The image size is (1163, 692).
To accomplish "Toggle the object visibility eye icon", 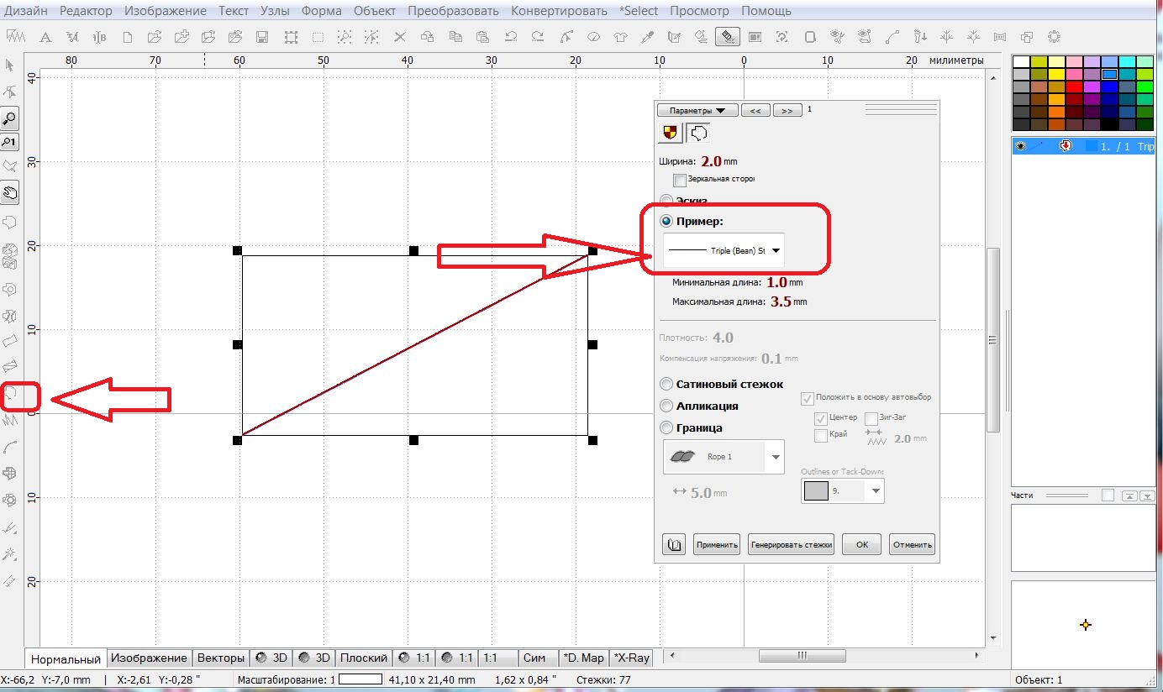I will point(1020,146).
